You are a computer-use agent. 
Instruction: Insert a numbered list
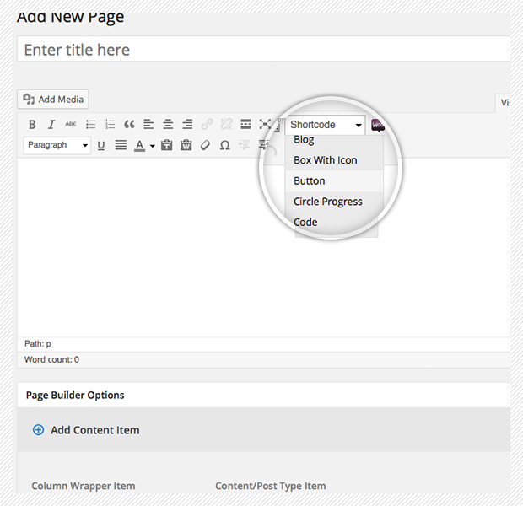coord(110,125)
